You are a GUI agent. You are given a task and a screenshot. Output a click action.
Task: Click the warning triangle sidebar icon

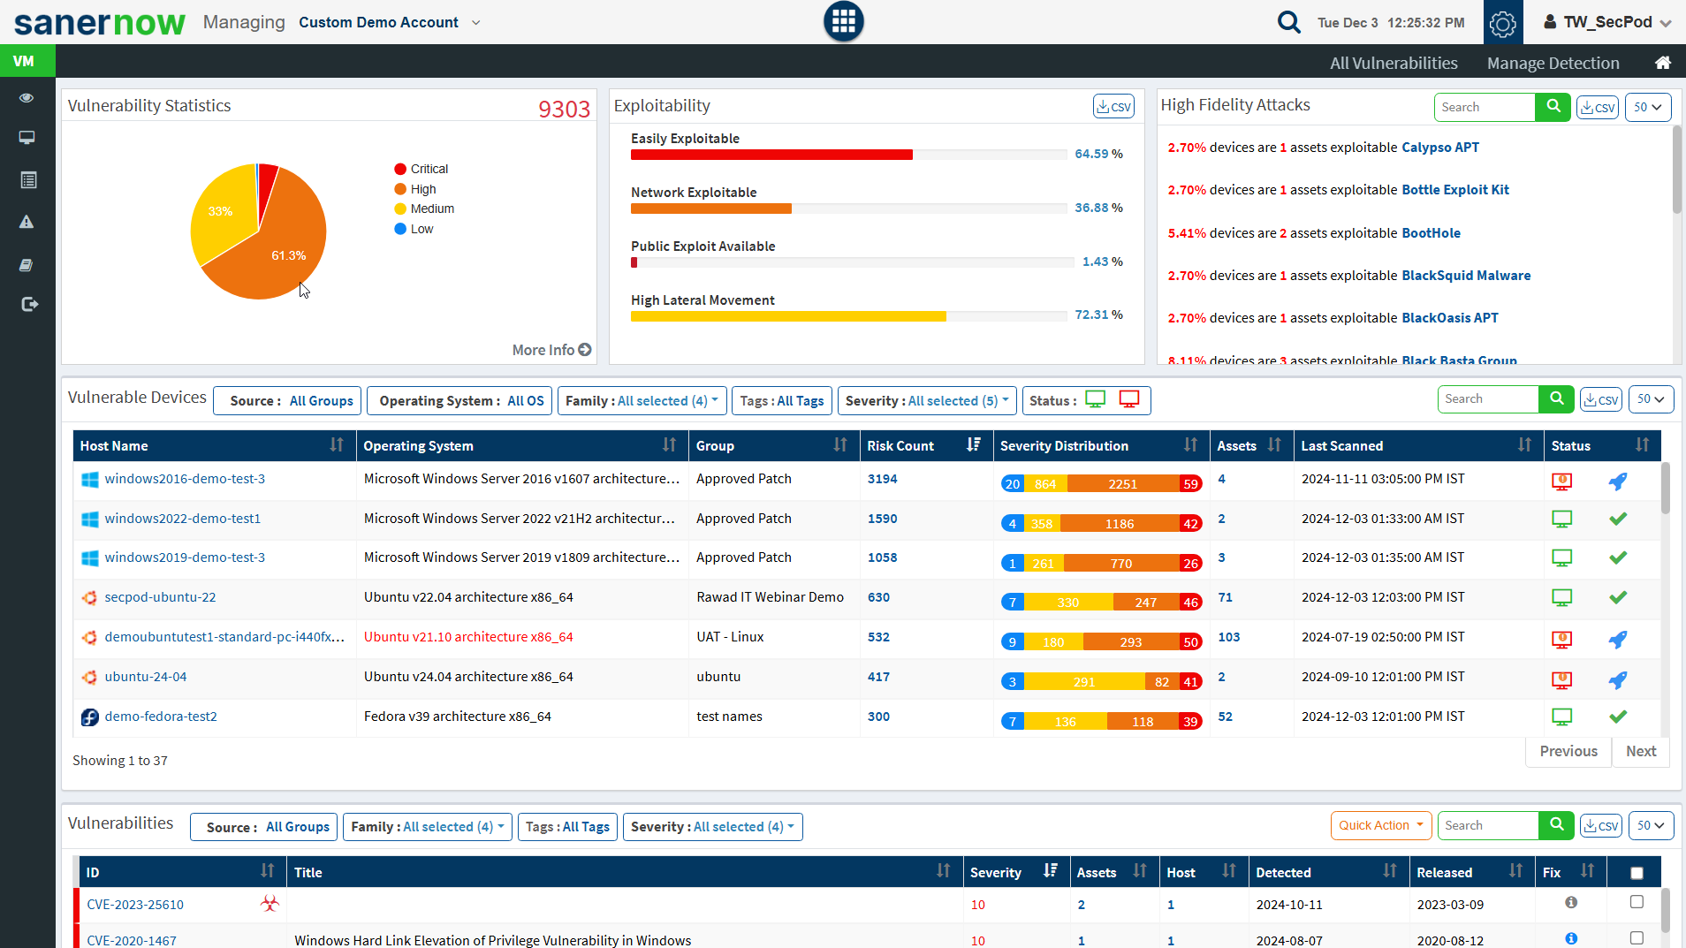[x=27, y=222]
